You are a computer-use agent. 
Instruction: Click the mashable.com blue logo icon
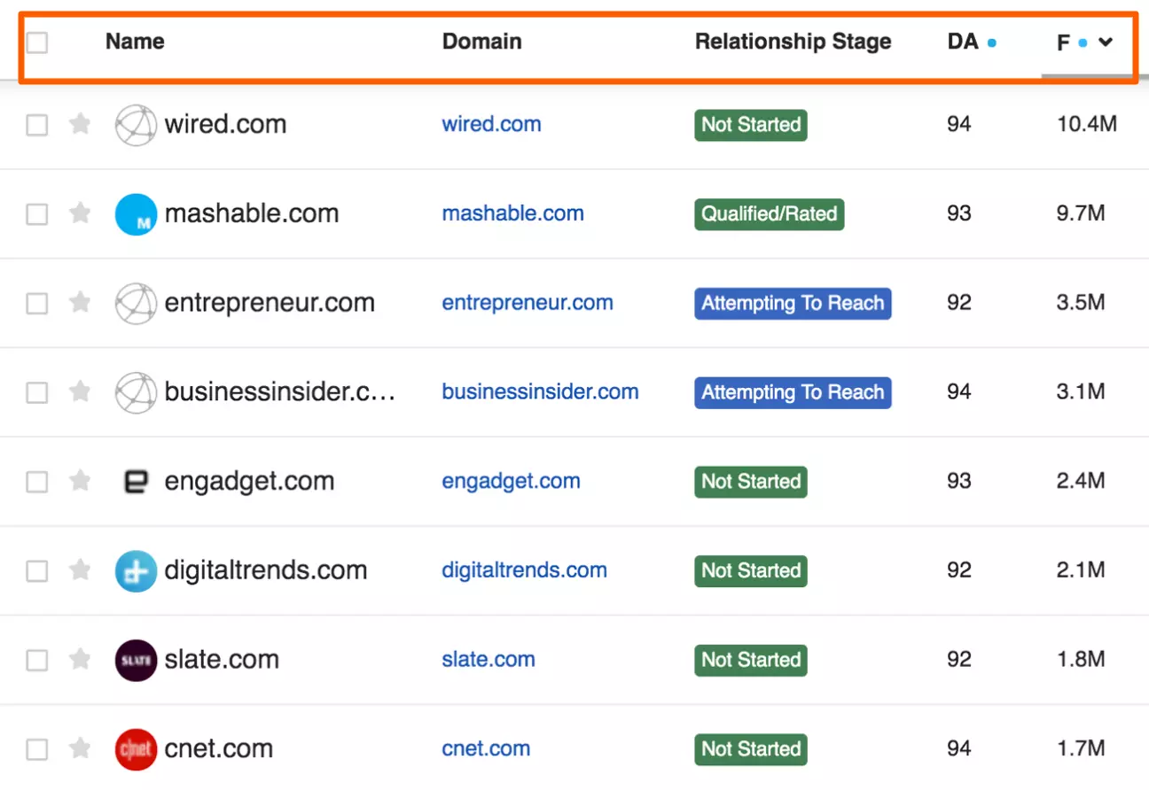(x=136, y=214)
